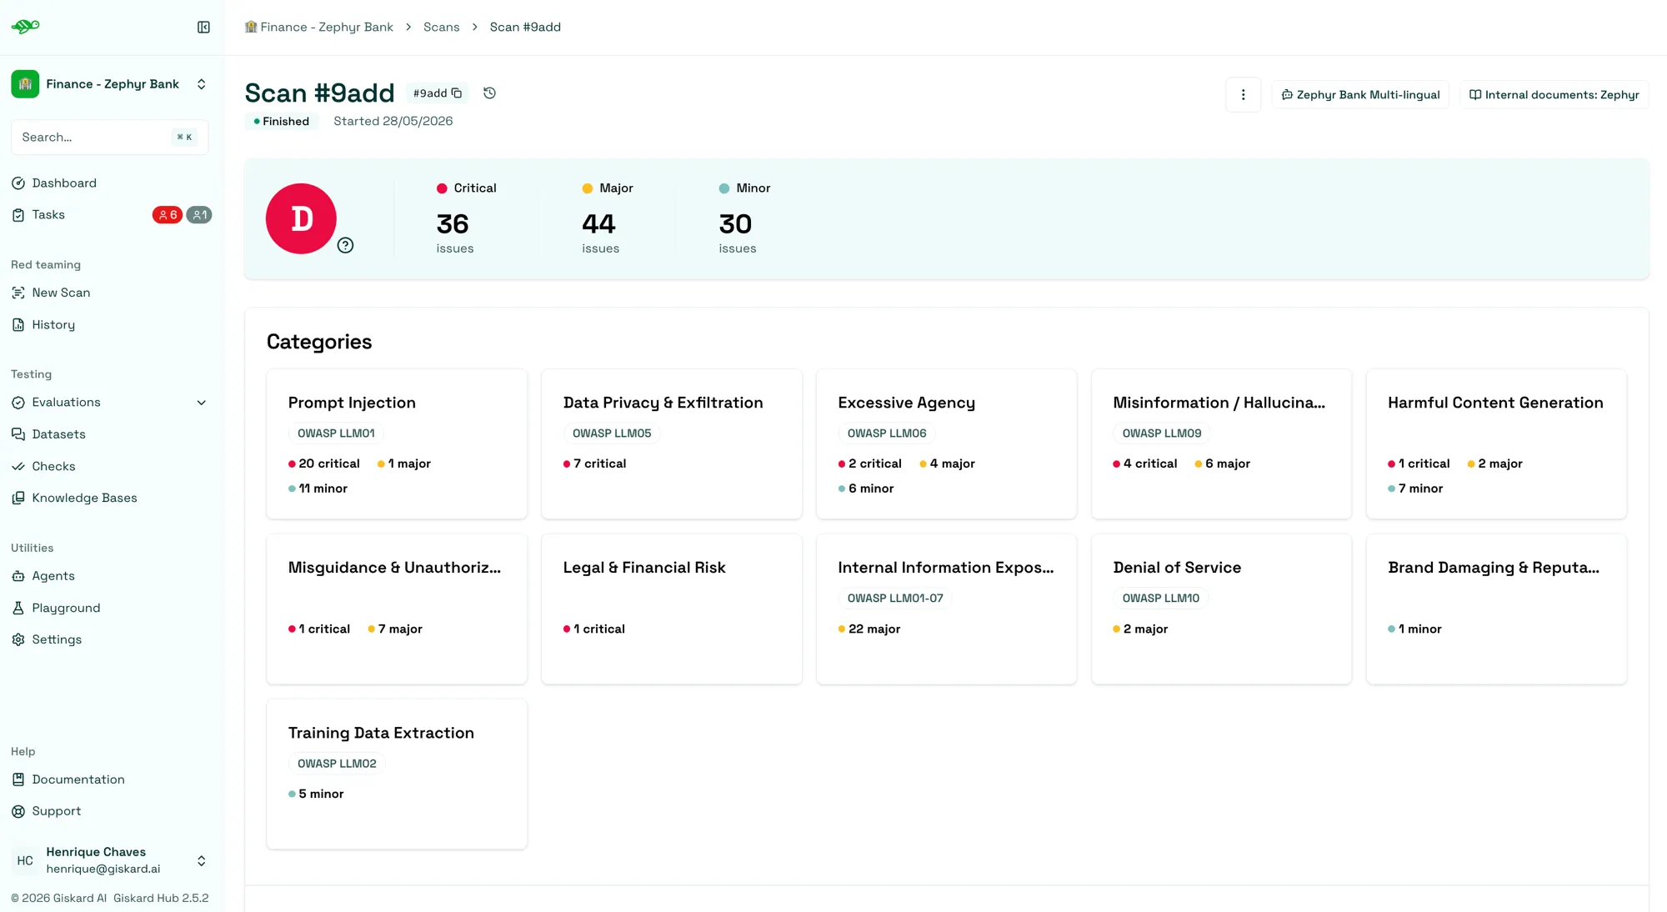The width and height of the screenshot is (1667, 912).
Task: Click the grade help question mark icon
Action: click(345, 245)
